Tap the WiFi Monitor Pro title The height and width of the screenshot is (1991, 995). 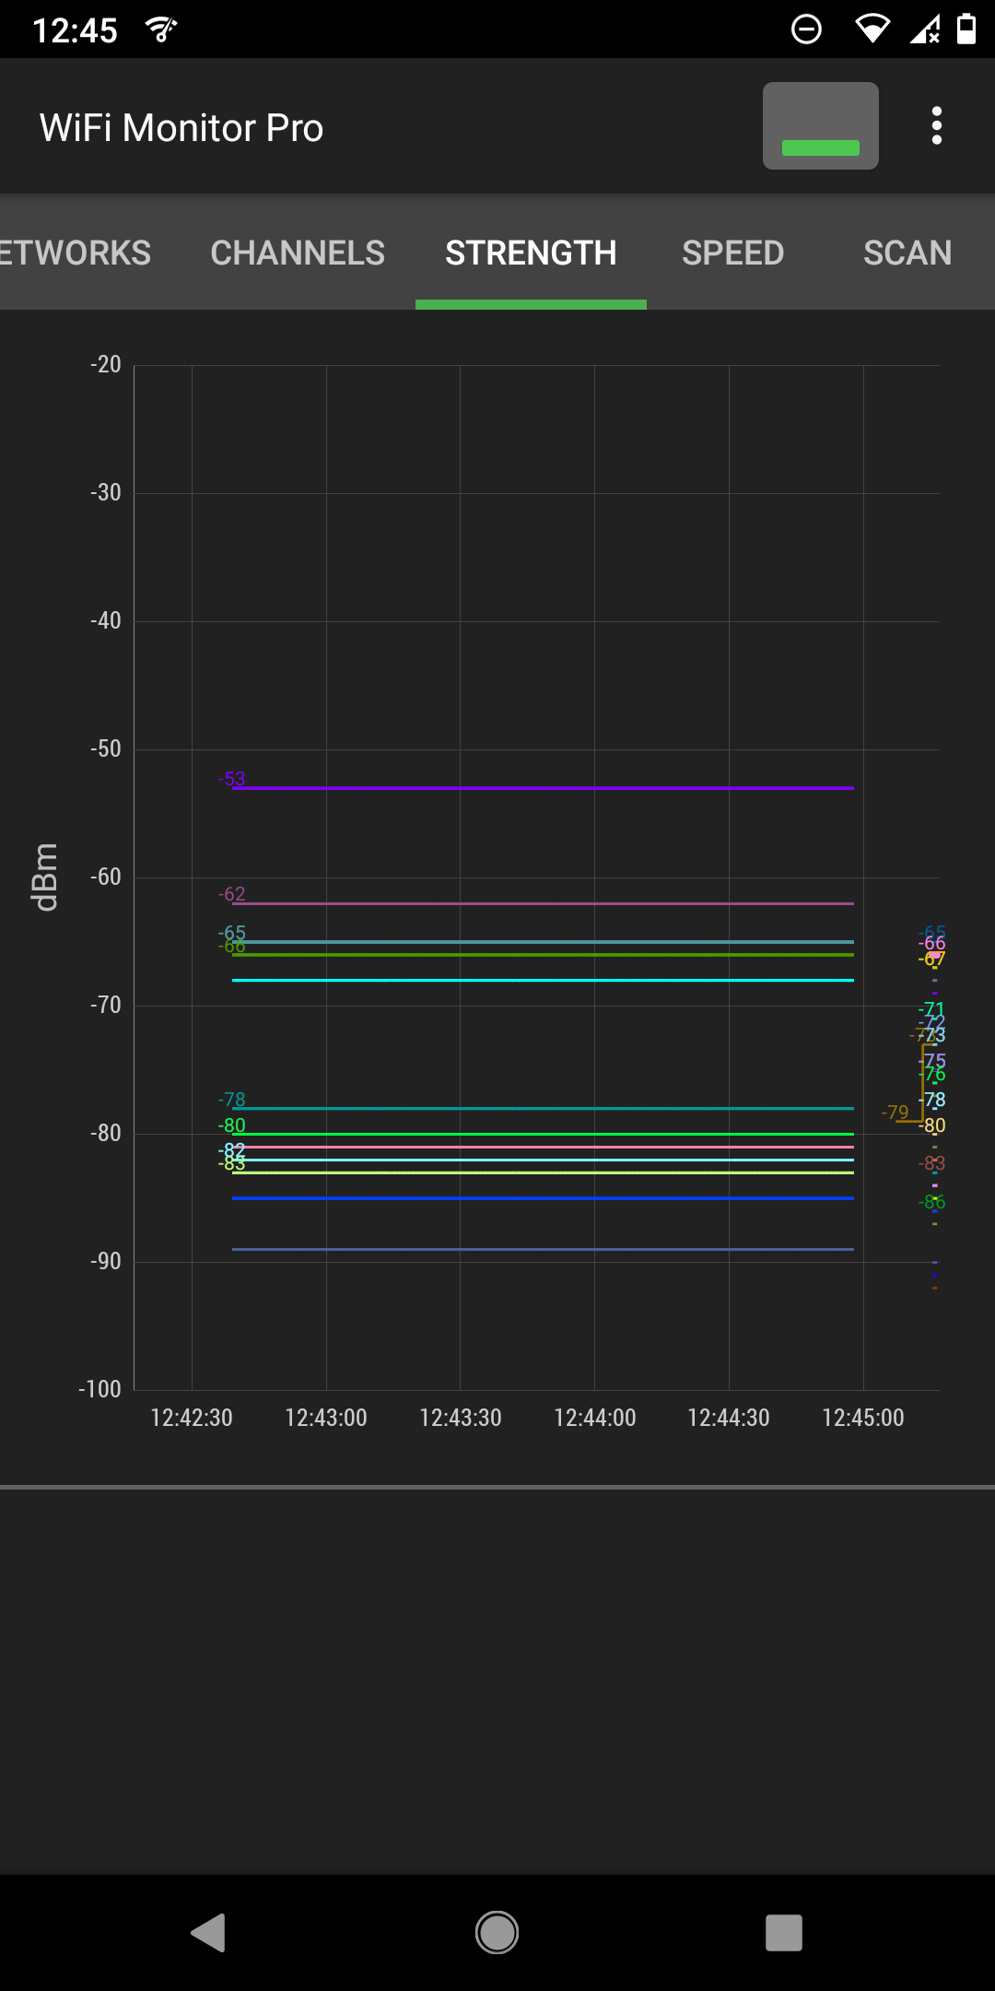[181, 128]
